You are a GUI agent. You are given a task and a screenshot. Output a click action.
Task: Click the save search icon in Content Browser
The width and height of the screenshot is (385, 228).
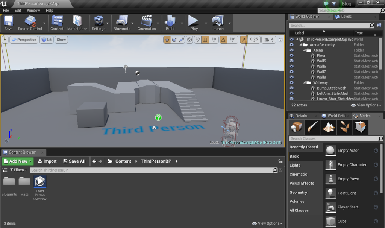pyautogui.click(x=280, y=170)
